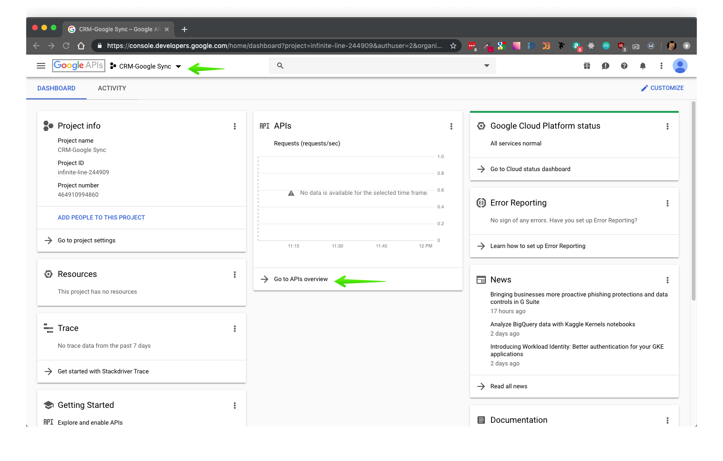Click the user account avatar
The height and width of the screenshot is (461, 723).
680,66
